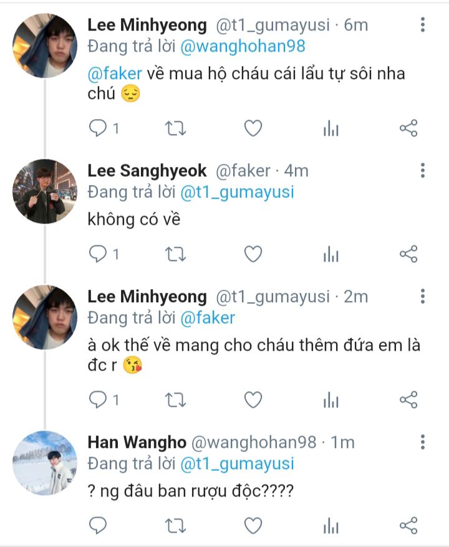Share Han Wangho's tweet

408,525
